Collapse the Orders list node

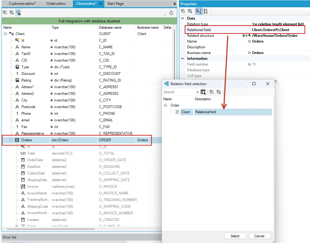point(11,140)
